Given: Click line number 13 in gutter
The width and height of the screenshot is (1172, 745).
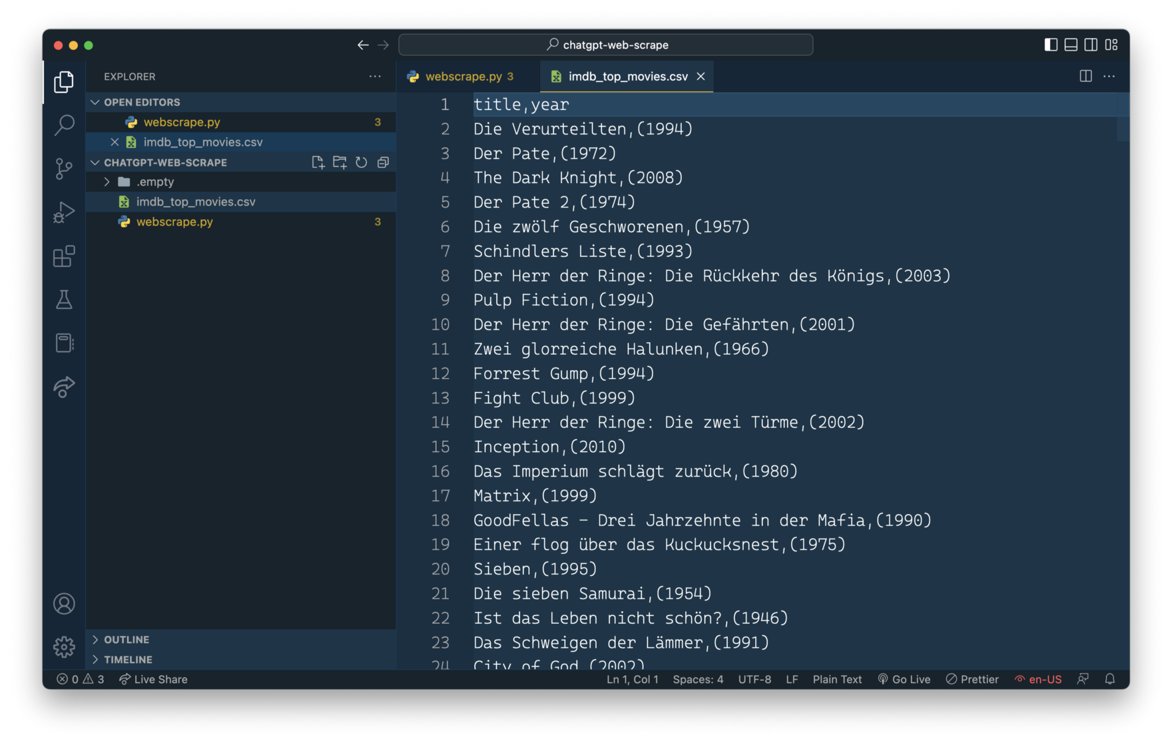Looking at the screenshot, I should (440, 398).
